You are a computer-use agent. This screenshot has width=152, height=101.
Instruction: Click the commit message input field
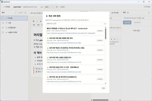(137, 18)
